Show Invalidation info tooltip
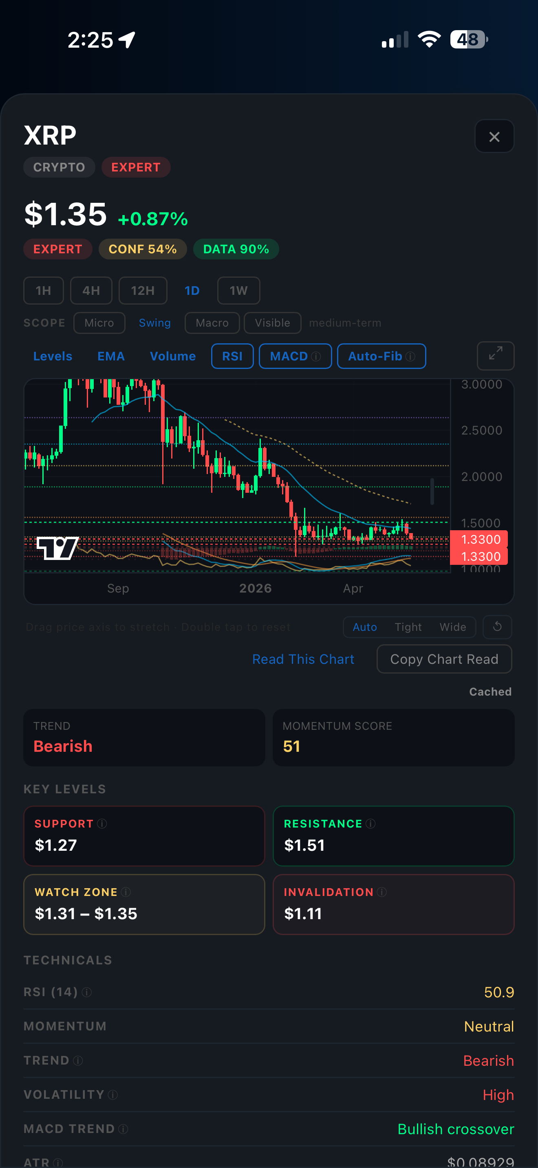The height and width of the screenshot is (1168, 538). click(x=382, y=892)
